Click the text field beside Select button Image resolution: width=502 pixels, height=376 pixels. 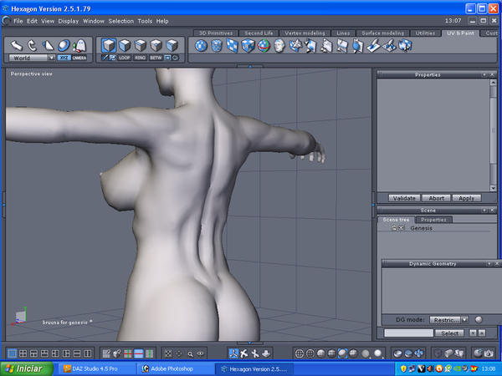pyautogui.click(x=408, y=333)
